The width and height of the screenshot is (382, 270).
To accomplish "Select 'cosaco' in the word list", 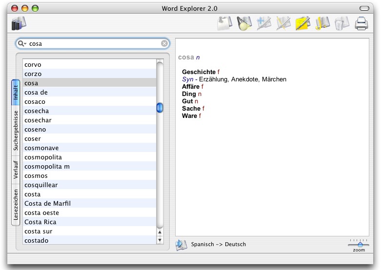I will click(x=89, y=101).
